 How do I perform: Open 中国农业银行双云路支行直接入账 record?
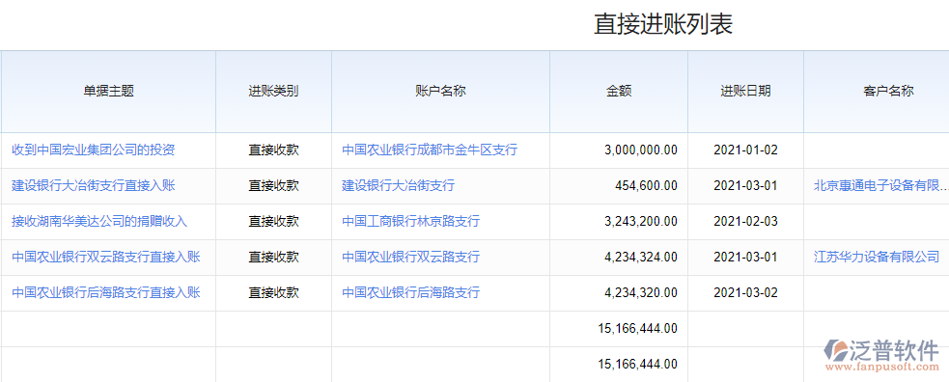tap(106, 257)
